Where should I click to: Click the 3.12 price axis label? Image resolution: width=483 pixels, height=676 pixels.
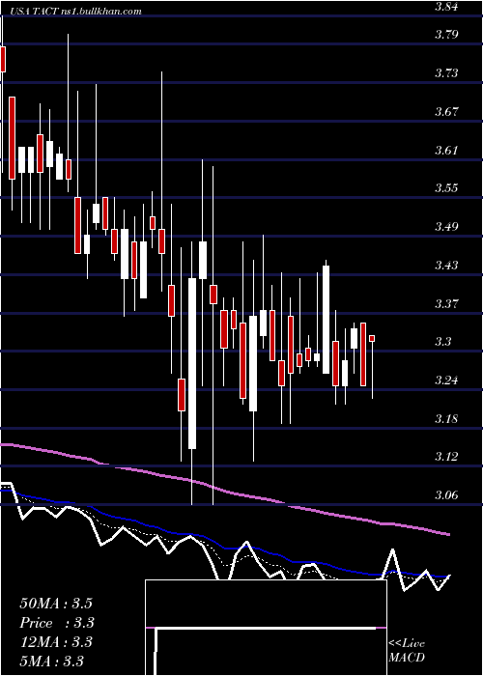[x=446, y=457]
